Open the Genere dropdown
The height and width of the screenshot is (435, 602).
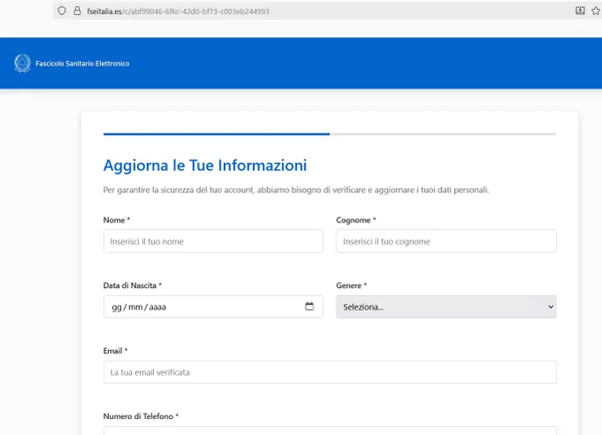coord(446,307)
